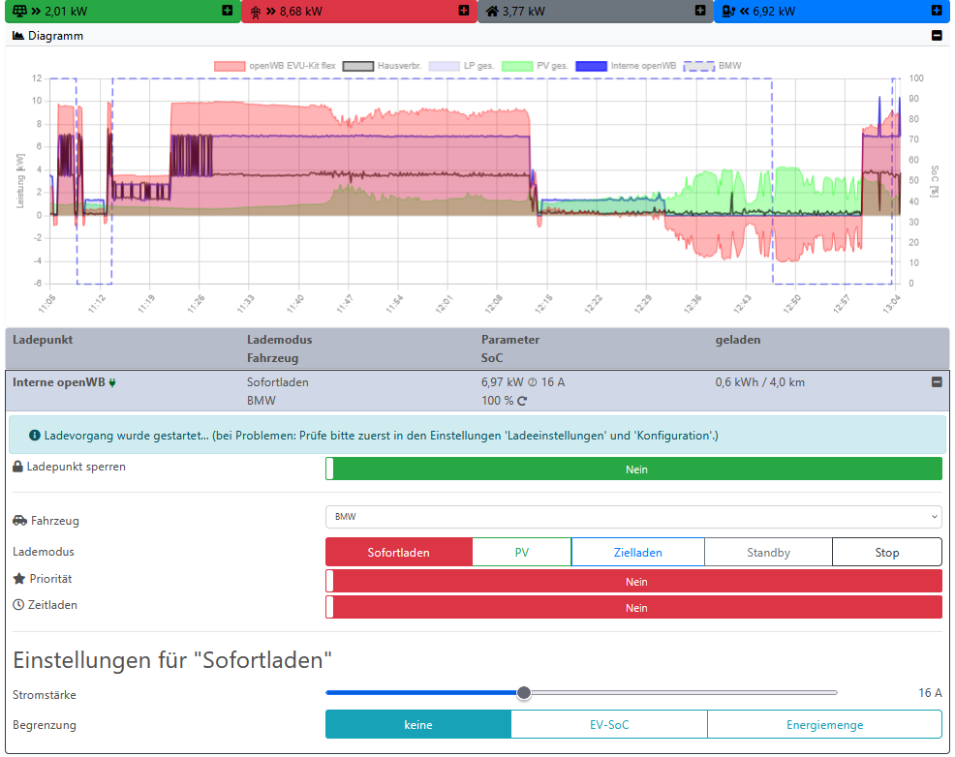Collapse the Diagramm section minus icon
The image size is (955, 757).
[937, 35]
